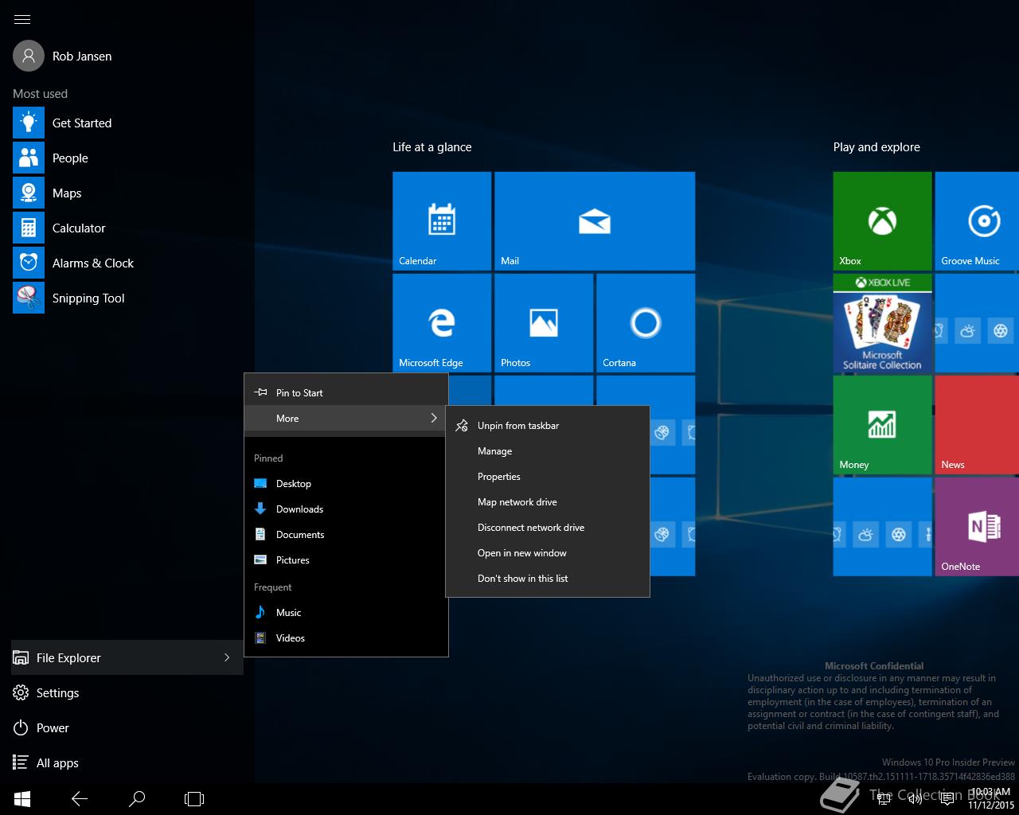Open frequent Music folder
This screenshot has width=1019, height=815.
(346, 613)
